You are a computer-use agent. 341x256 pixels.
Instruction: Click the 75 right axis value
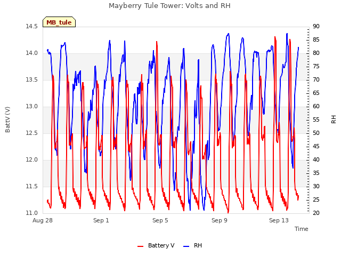(316, 66)
